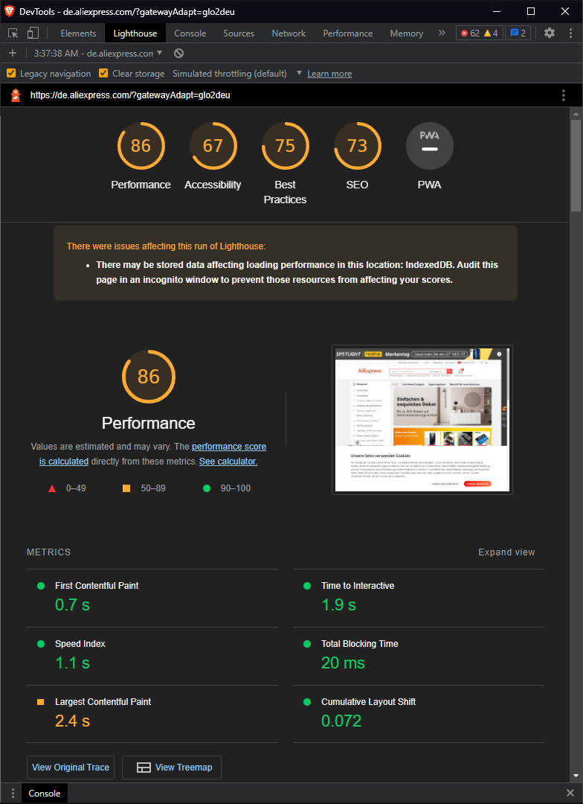Image resolution: width=583 pixels, height=804 pixels.
Task: Open DevTools settings gear
Action: click(550, 33)
